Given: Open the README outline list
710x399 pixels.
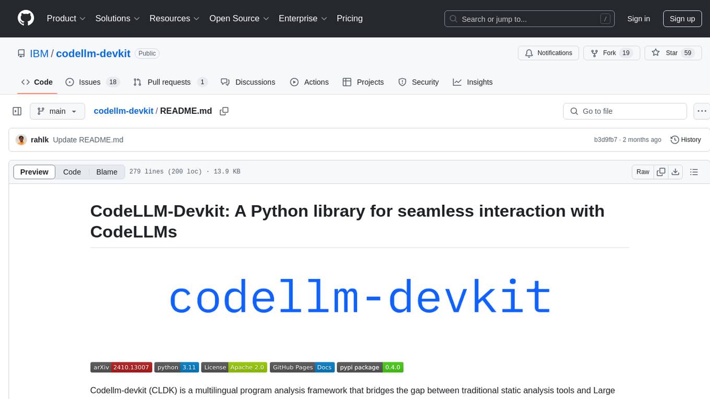Looking at the screenshot, I should (694, 172).
